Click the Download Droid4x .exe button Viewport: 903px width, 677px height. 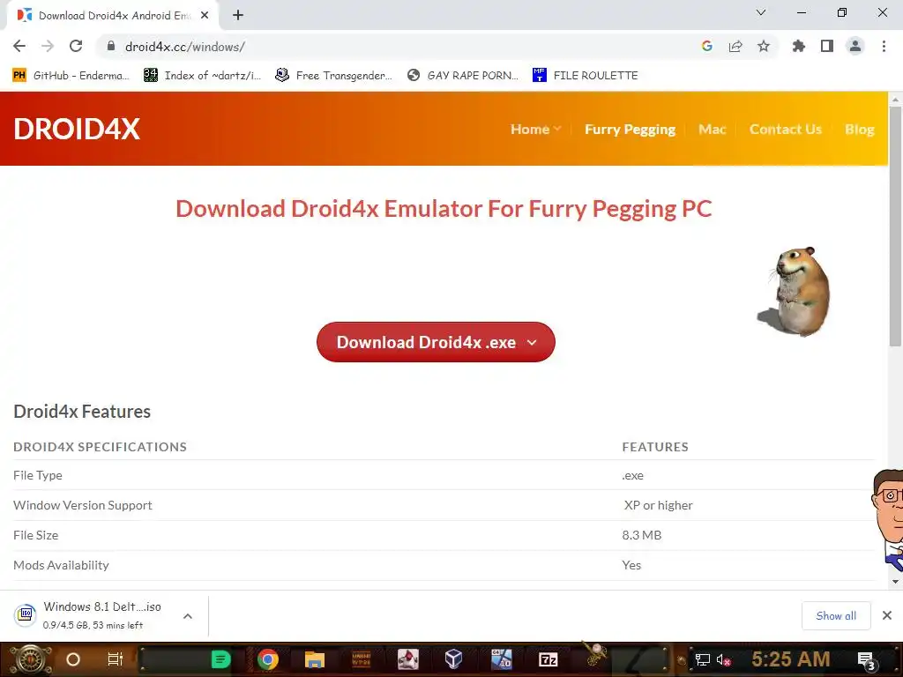pyautogui.click(x=436, y=342)
